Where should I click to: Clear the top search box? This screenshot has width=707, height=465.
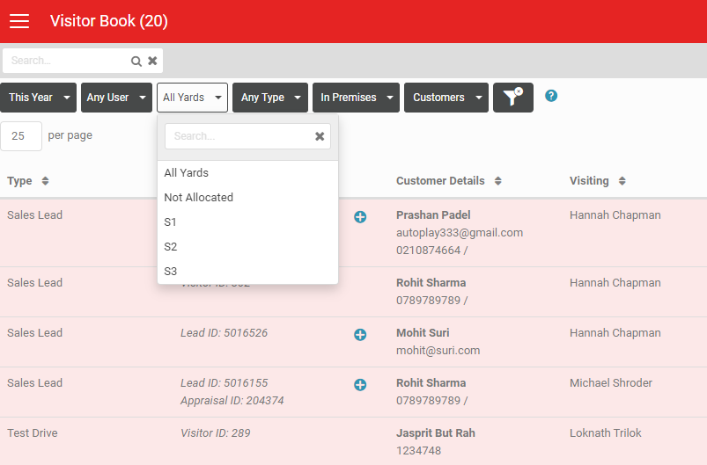[153, 61]
